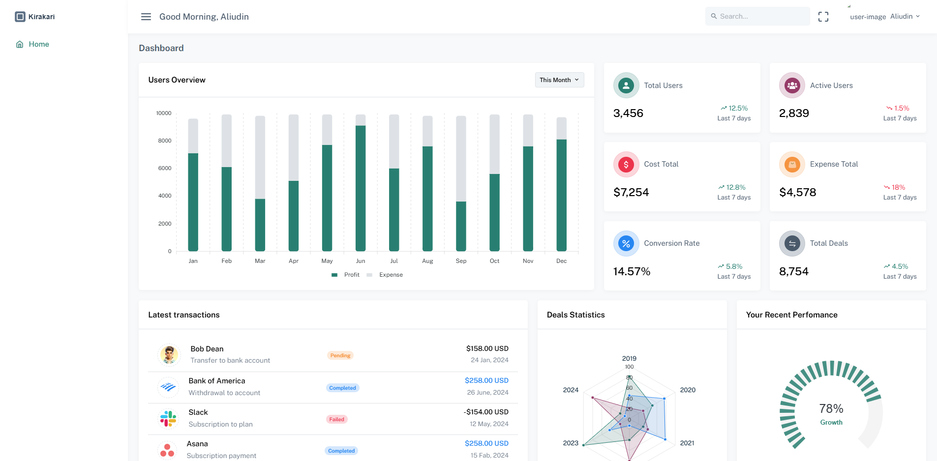Select the Expense Total wallet icon
The image size is (937, 461).
(x=792, y=164)
